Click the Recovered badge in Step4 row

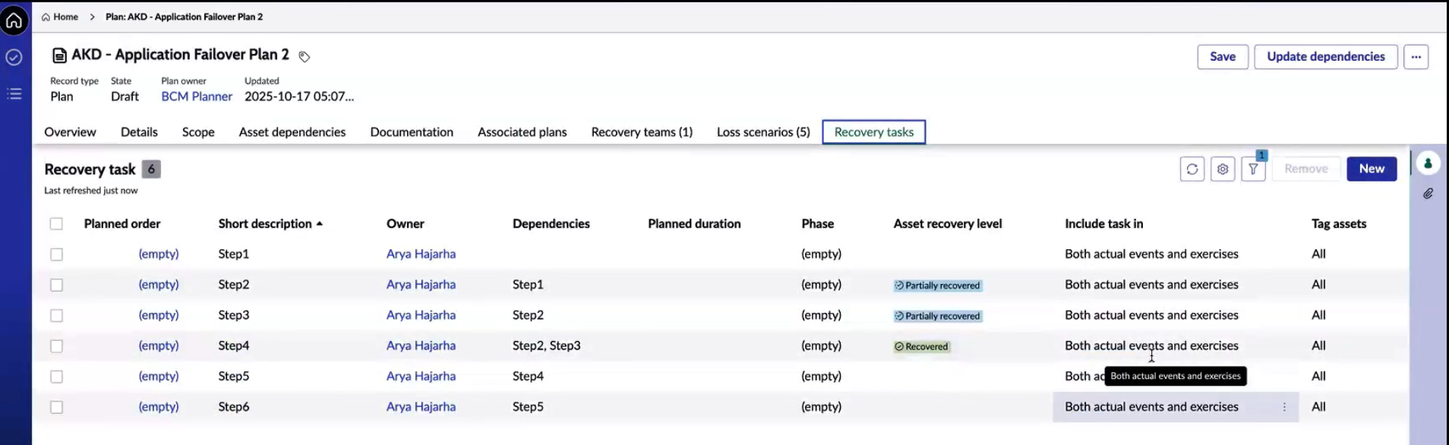click(921, 346)
